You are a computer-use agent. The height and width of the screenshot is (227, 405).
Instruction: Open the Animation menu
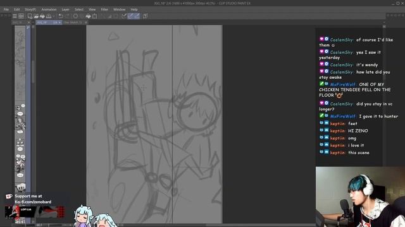pyautogui.click(x=49, y=9)
